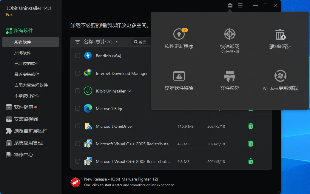Tick the Bandizip (x64) checkbox
The width and height of the screenshot is (310, 194).
click(78, 56)
